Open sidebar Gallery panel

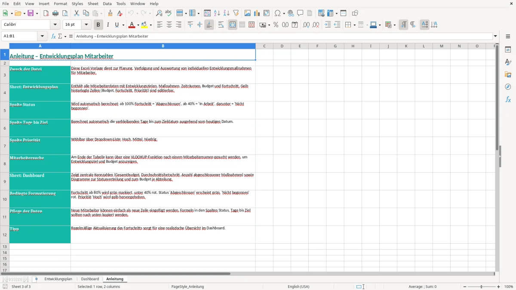508,74
